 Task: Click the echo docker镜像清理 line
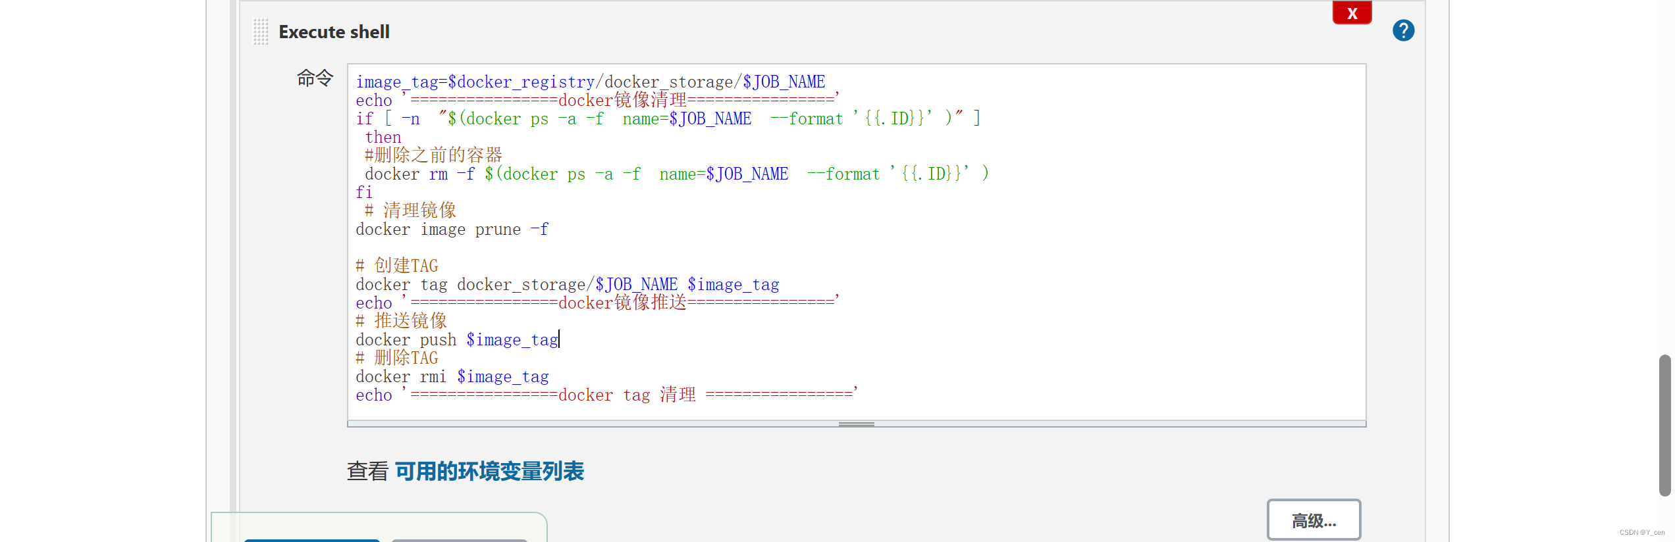(598, 100)
